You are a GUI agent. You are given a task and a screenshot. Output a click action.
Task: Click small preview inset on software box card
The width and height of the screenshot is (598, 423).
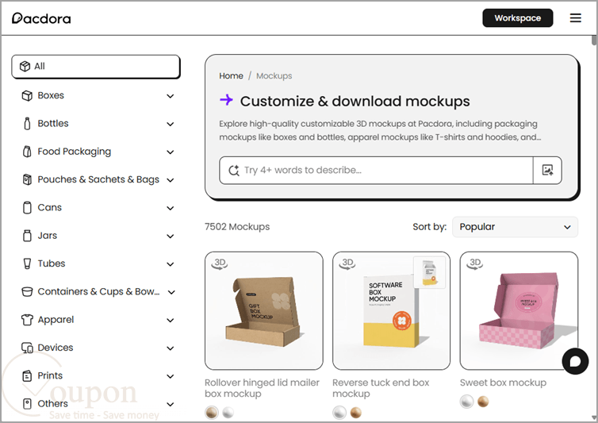pyautogui.click(x=429, y=272)
